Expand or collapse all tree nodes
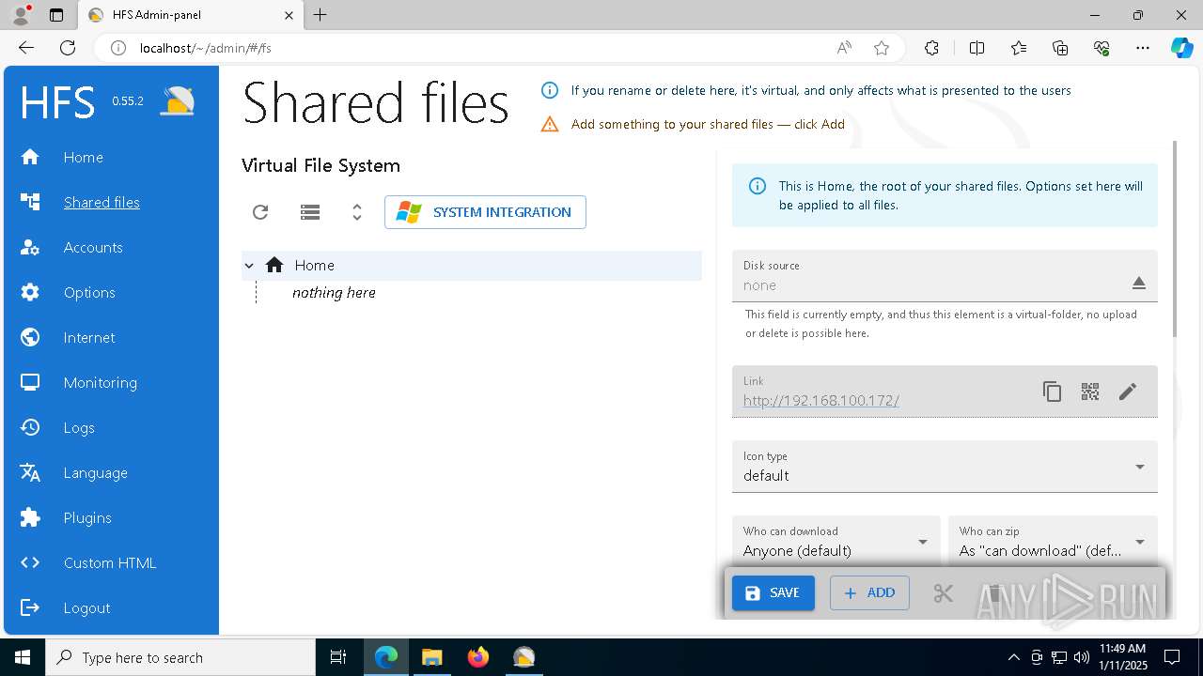Screen dimensions: 1203x676 (x=357, y=212)
